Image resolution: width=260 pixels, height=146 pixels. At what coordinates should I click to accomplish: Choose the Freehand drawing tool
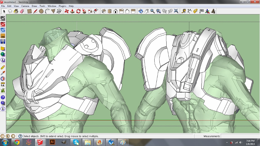[59, 11]
